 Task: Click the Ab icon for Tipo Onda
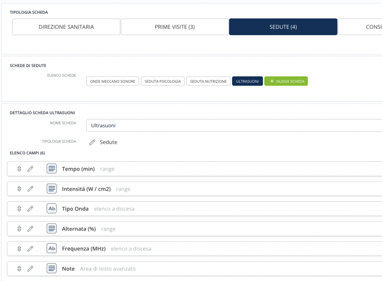tap(51, 208)
